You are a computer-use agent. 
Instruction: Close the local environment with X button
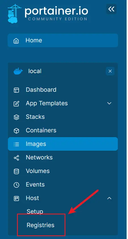[x=110, y=71]
